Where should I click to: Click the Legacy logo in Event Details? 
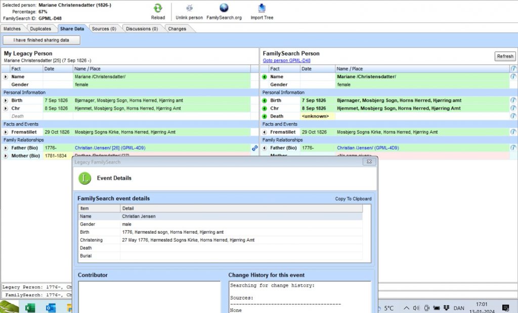[85, 178]
